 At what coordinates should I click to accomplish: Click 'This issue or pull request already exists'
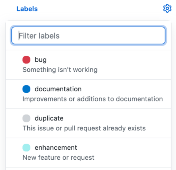coord(84,128)
